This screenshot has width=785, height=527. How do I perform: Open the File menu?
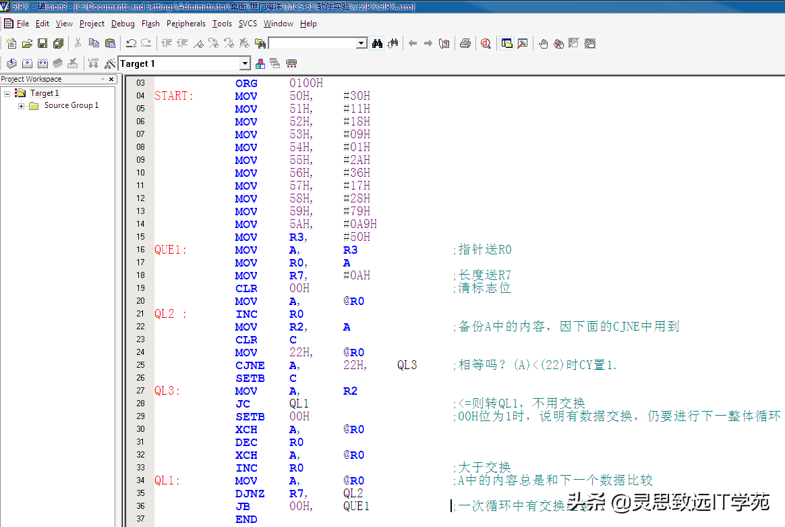[x=22, y=24]
